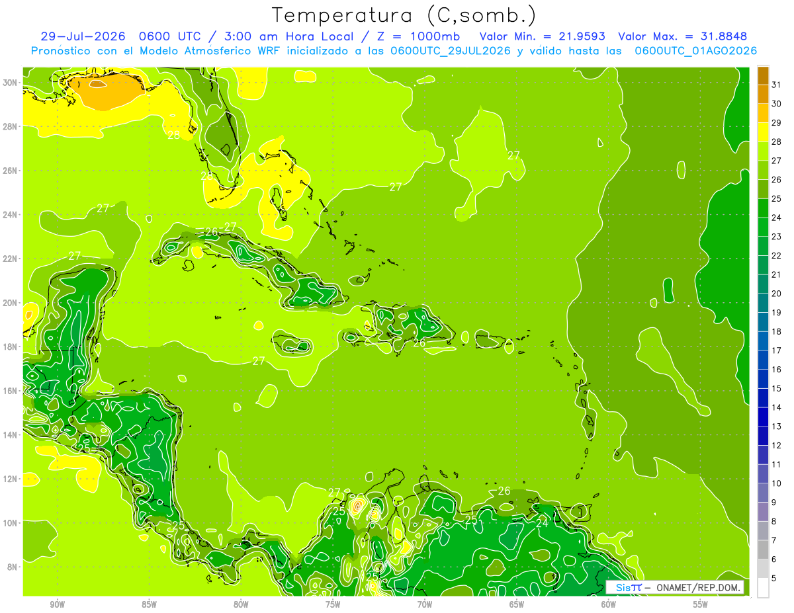Pick the legend swatch between 19 and 20
Image resolution: width=794 pixels, height=613 pixels.
point(763,303)
